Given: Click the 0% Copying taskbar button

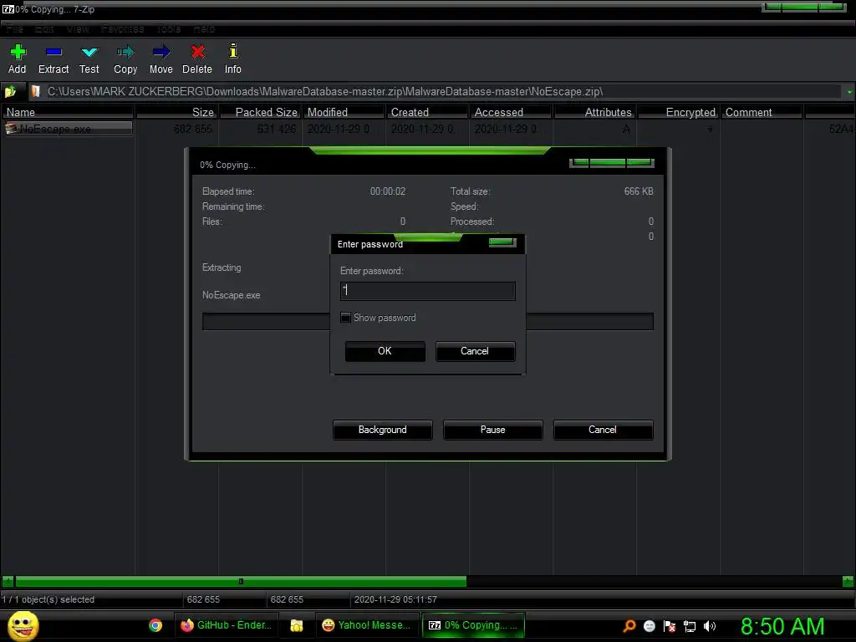Looking at the screenshot, I should coord(473,625).
